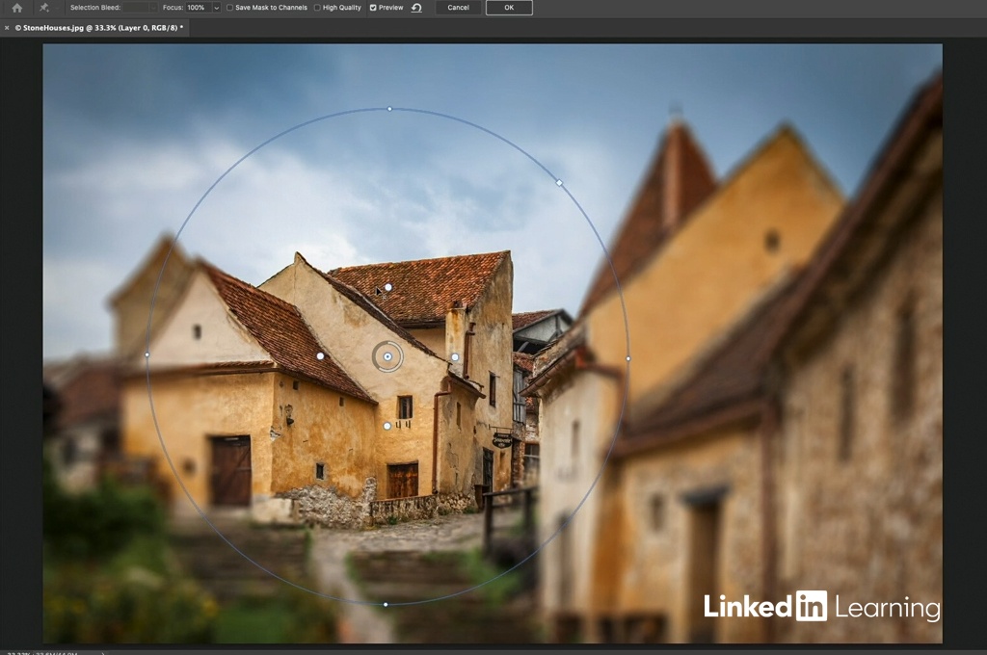Click the blur pin tool icon beside Home

[x=44, y=8]
